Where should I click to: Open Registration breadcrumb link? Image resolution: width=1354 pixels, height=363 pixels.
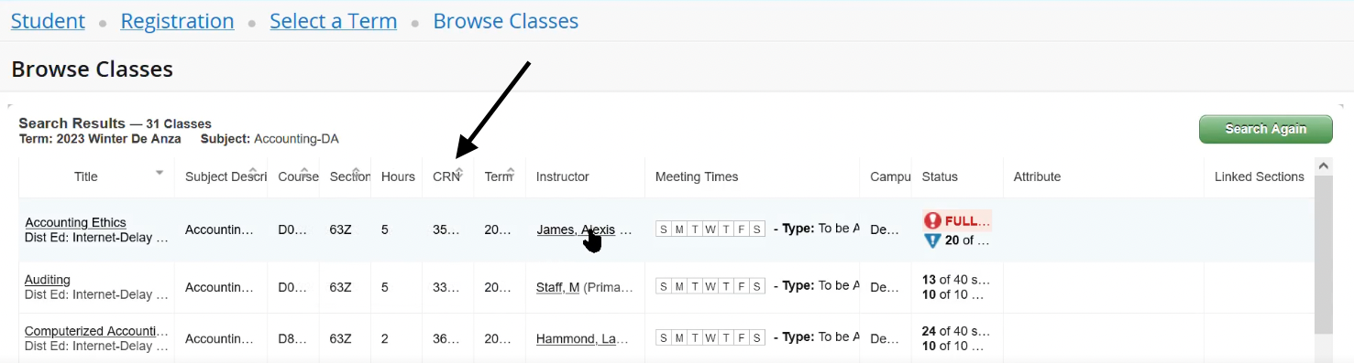178,21
